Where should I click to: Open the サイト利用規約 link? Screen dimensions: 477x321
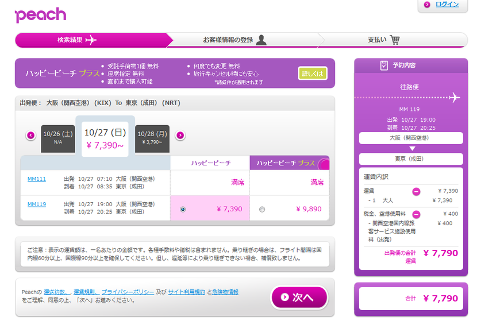[x=186, y=292]
